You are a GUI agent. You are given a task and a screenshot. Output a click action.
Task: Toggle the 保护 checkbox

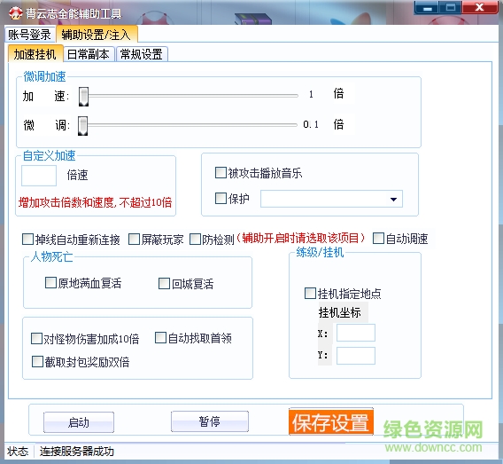click(221, 198)
